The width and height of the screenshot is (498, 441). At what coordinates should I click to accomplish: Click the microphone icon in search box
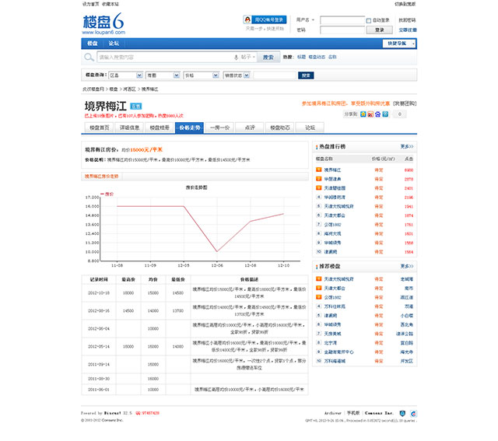click(x=235, y=57)
